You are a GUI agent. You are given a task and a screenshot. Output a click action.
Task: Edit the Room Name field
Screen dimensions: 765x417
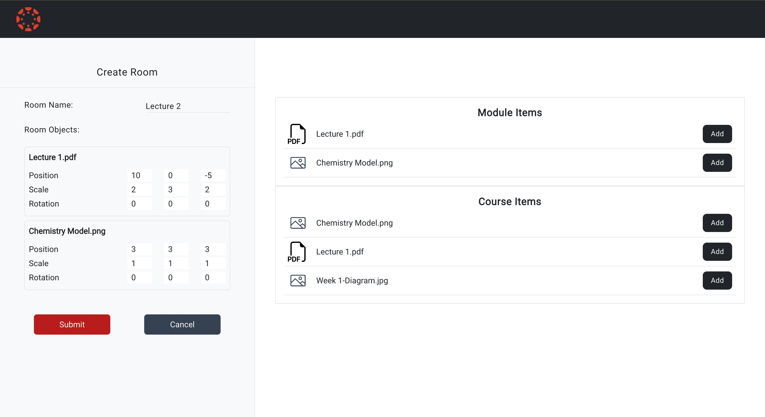coord(187,106)
